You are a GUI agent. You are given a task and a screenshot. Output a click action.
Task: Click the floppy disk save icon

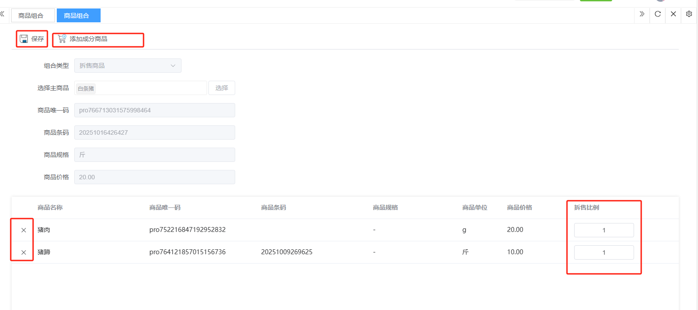tap(24, 39)
